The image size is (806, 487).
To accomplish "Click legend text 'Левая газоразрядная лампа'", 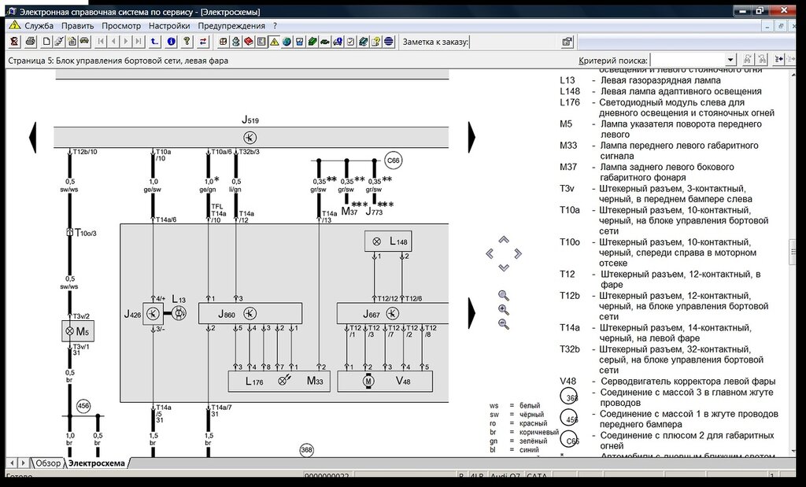I will [660, 80].
